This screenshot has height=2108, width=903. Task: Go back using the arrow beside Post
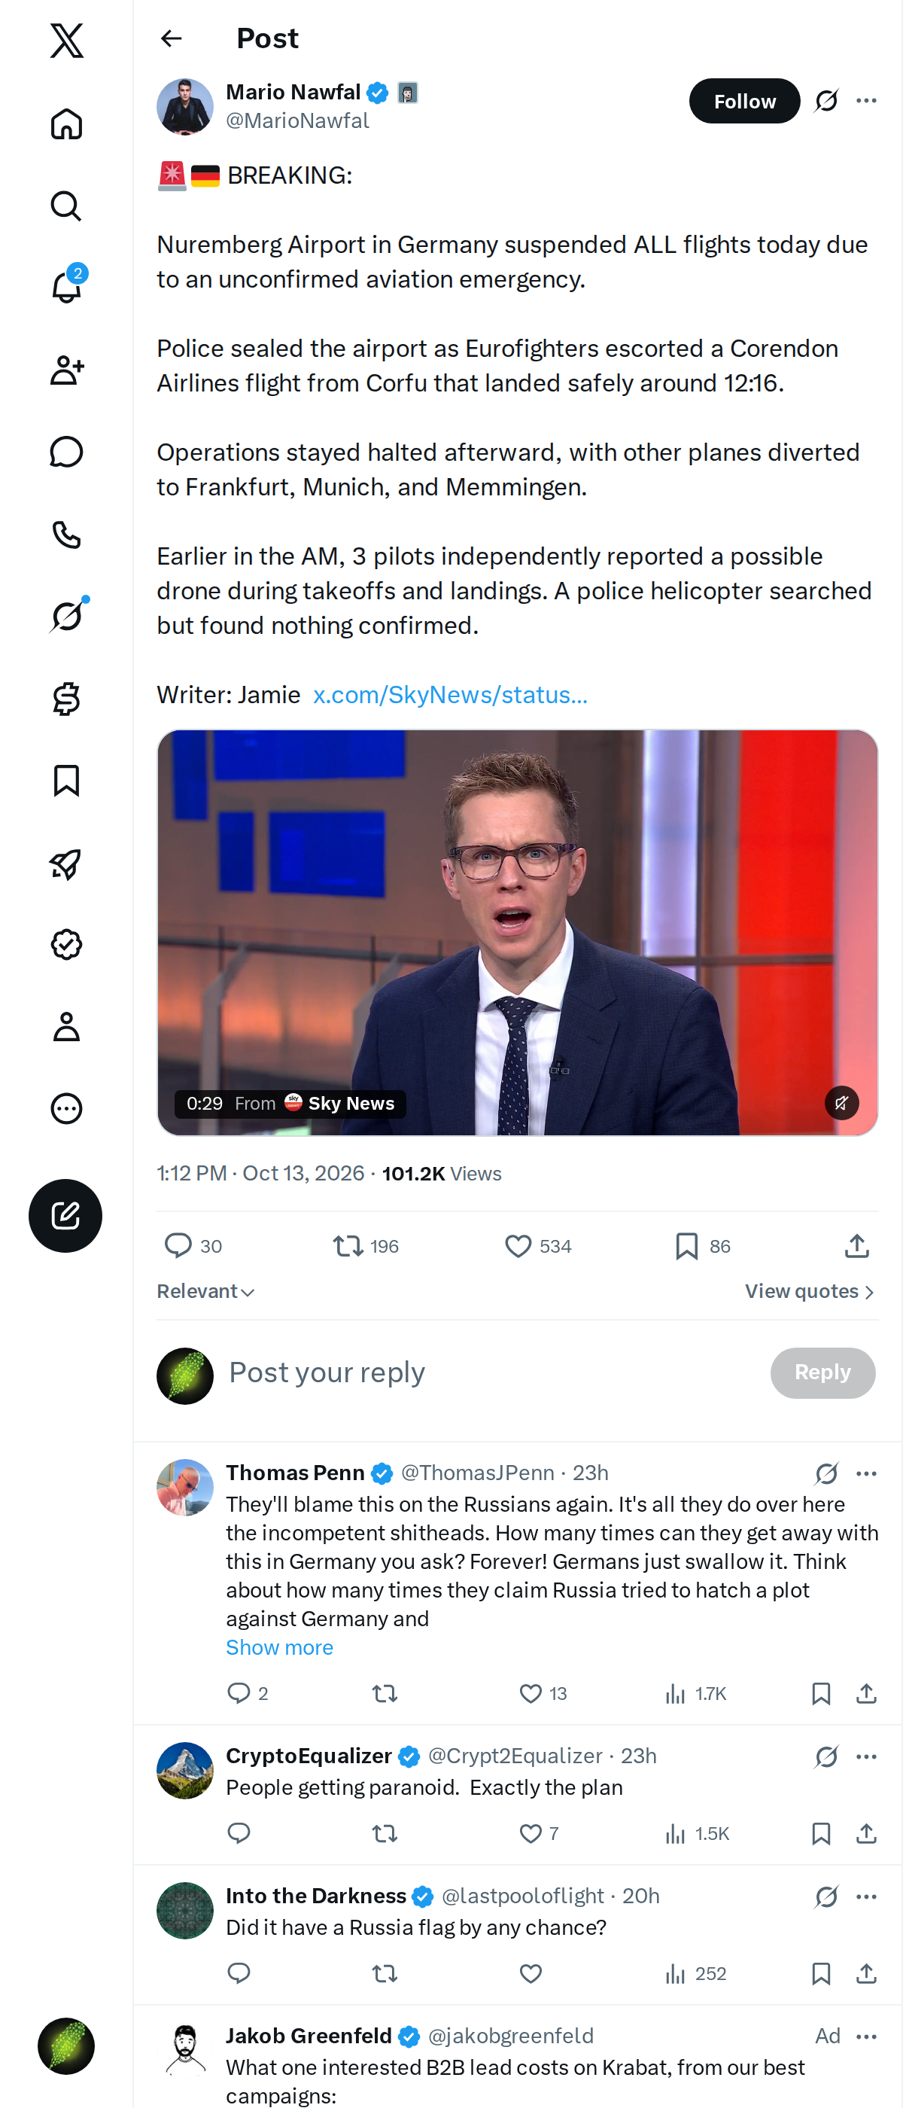coord(171,38)
